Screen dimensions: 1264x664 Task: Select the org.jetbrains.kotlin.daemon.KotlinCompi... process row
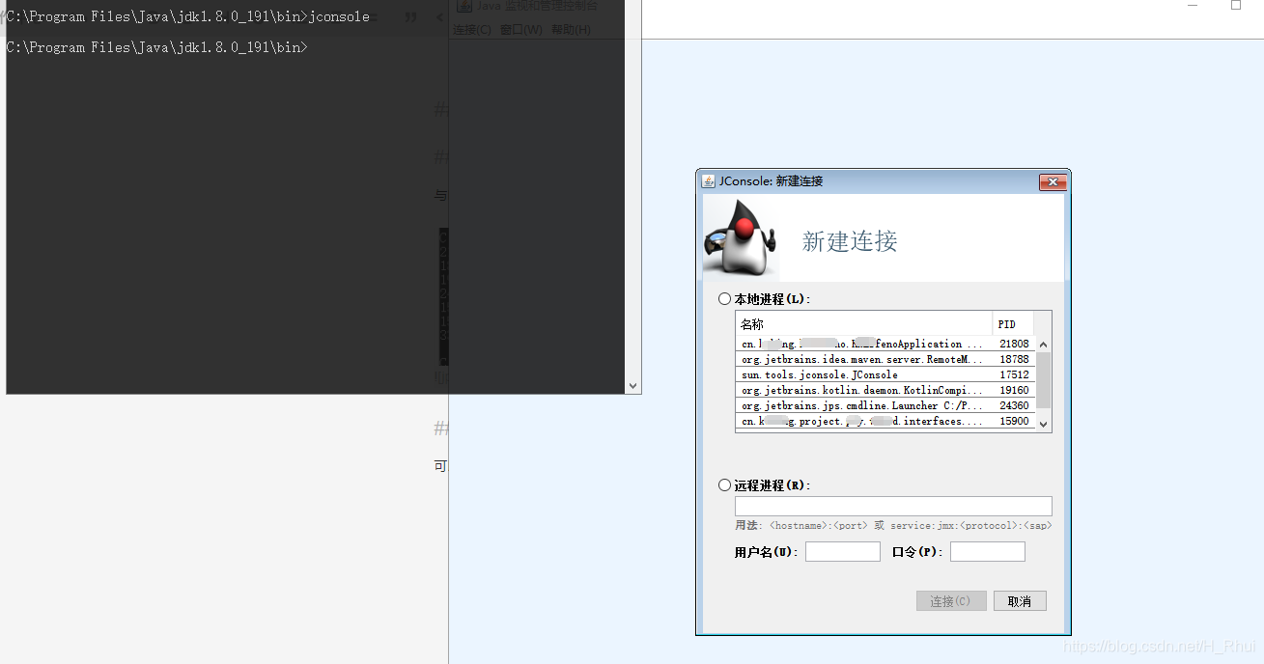coord(885,390)
